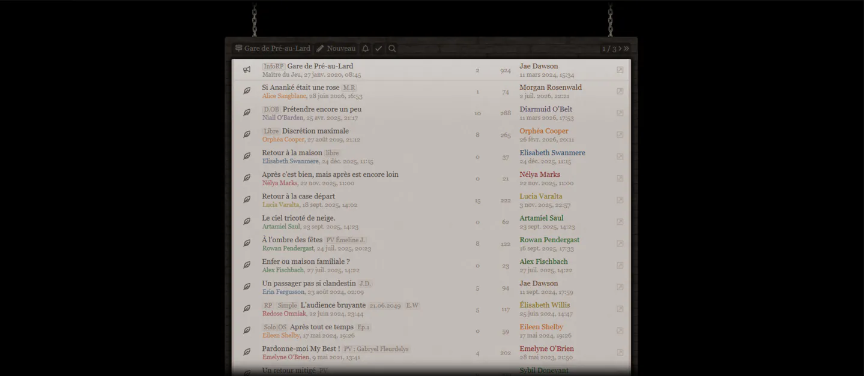Open last post icon for Retour à la case départ
Image resolution: width=864 pixels, height=376 pixels.
click(620, 200)
